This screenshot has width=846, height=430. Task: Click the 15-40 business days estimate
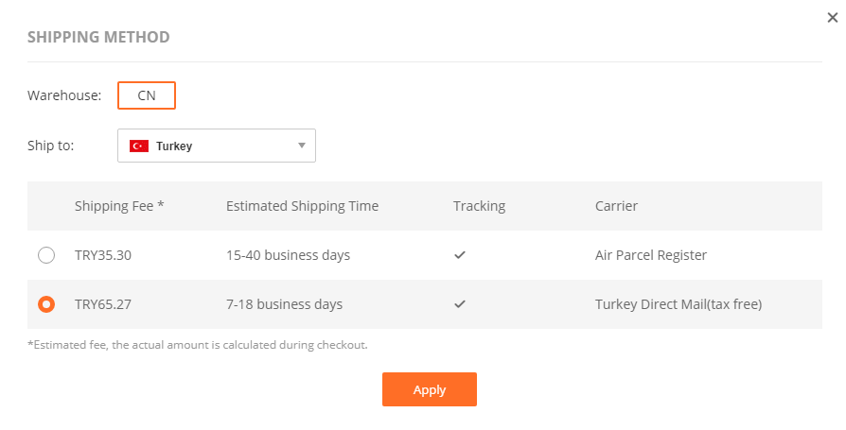point(288,255)
